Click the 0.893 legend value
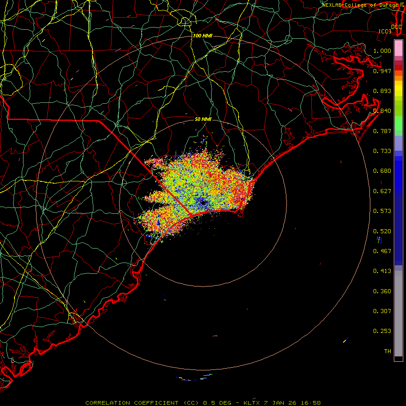Image resolution: width=406 pixels, height=406 pixels. (x=382, y=91)
